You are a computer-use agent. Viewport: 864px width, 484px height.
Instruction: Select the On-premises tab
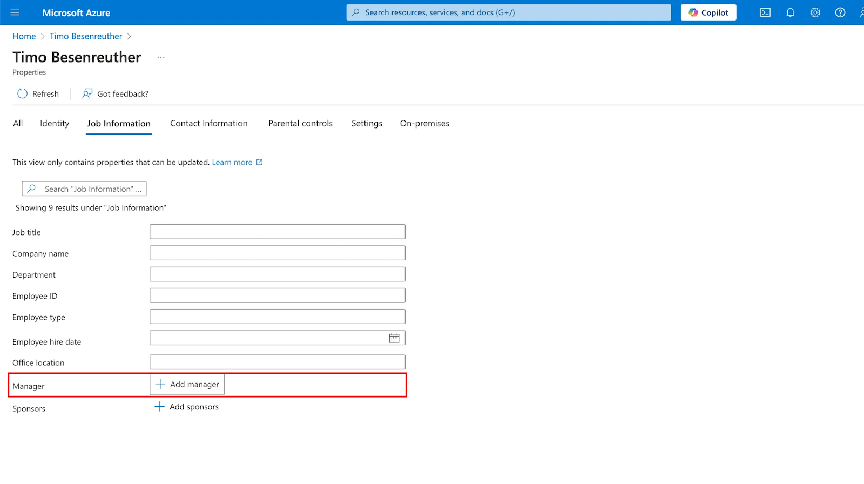click(424, 123)
